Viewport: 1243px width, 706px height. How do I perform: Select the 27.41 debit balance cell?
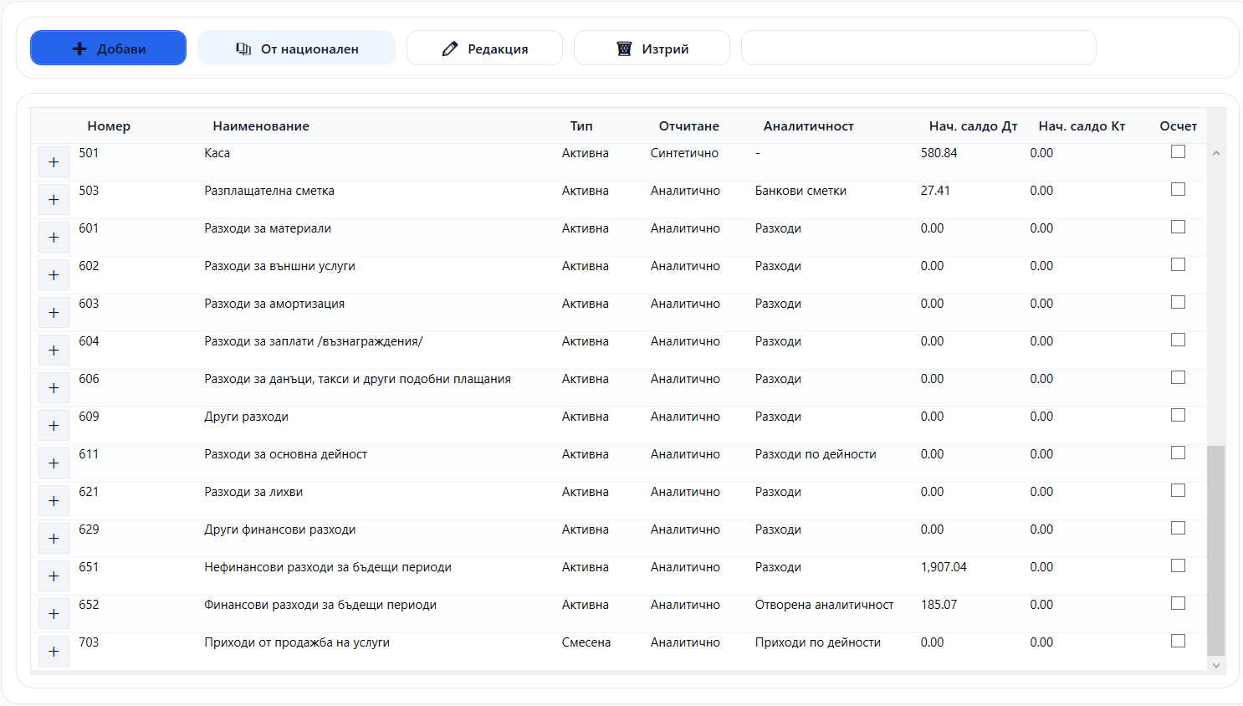click(935, 191)
